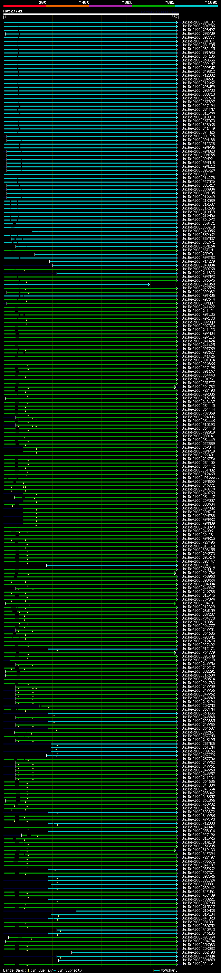Select the UniRef100_C6T8R7 hit label
Image resolution: width=221 pixels, height=973 pixels.
coord(198,102)
